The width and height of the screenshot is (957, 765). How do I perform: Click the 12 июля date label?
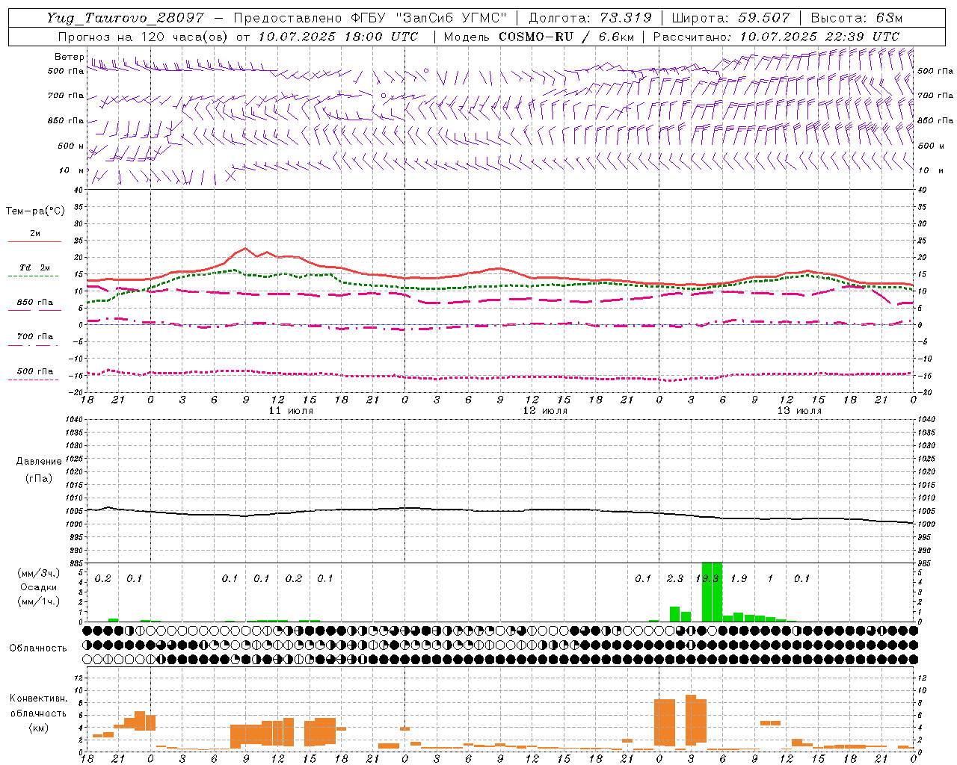545,411
